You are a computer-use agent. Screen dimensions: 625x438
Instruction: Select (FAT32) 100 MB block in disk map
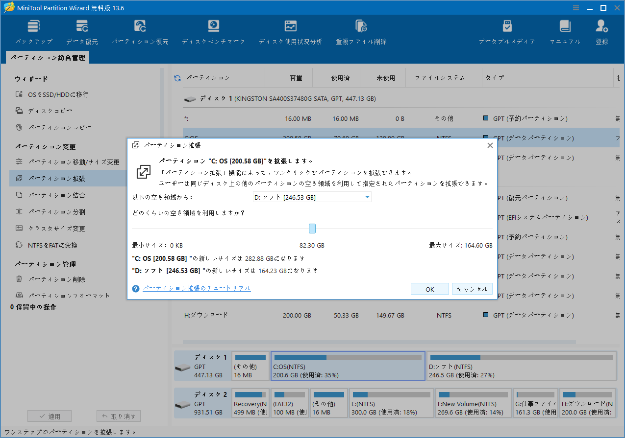(x=290, y=403)
